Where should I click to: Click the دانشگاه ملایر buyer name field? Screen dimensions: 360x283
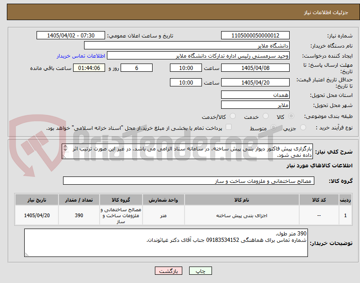coord(187,45)
